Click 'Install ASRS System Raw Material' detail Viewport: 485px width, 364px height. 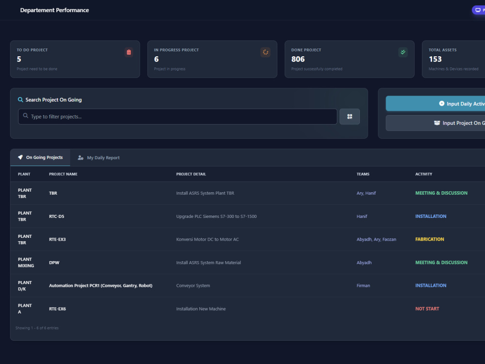click(x=209, y=263)
